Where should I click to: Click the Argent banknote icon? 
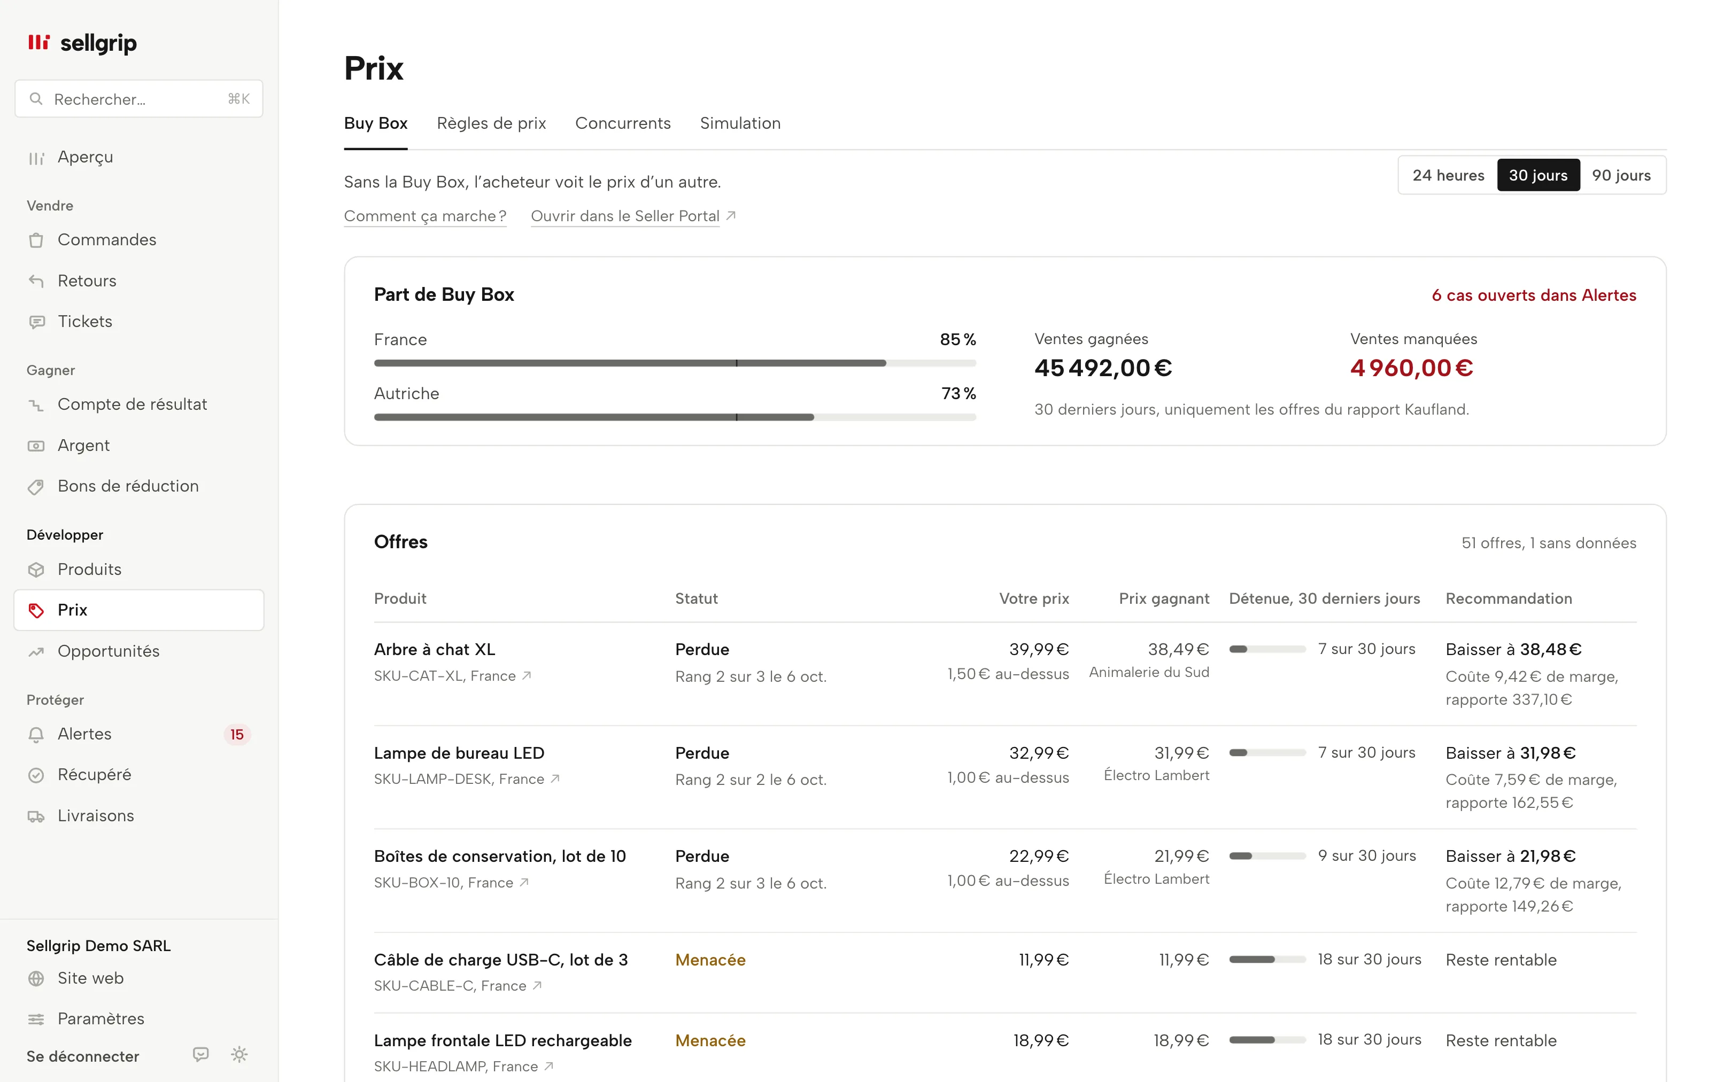pyautogui.click(x=36, y=446)
